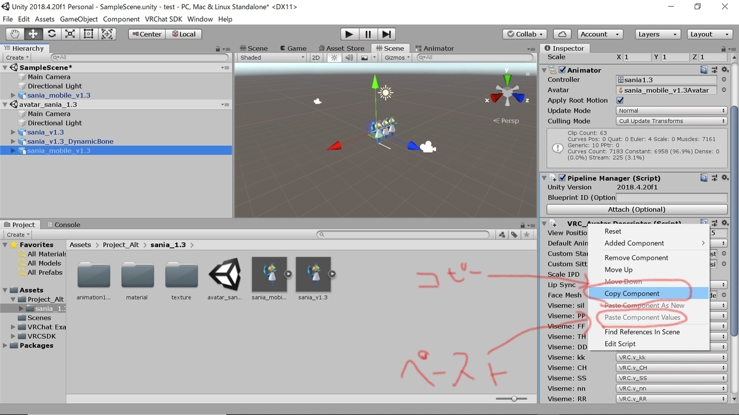Click the Hierarchy lock icon
The height and width of the screenshot is (415, 739).
pos(218,49)
